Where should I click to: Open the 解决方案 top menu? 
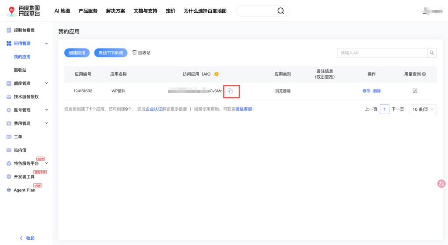(115, 11)
